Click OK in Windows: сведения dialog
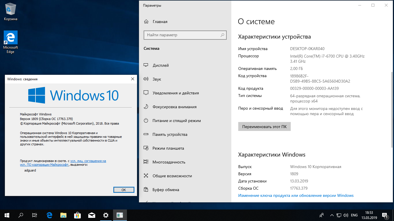Image resolution: width=394 pixels, height=221 pixels. (124, 190)
